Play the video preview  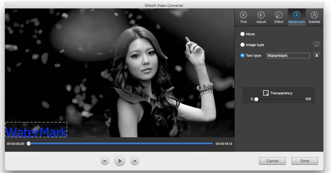pos(119,161)
